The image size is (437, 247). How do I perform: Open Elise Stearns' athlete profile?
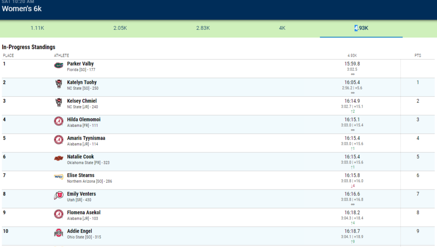(81, 175)
